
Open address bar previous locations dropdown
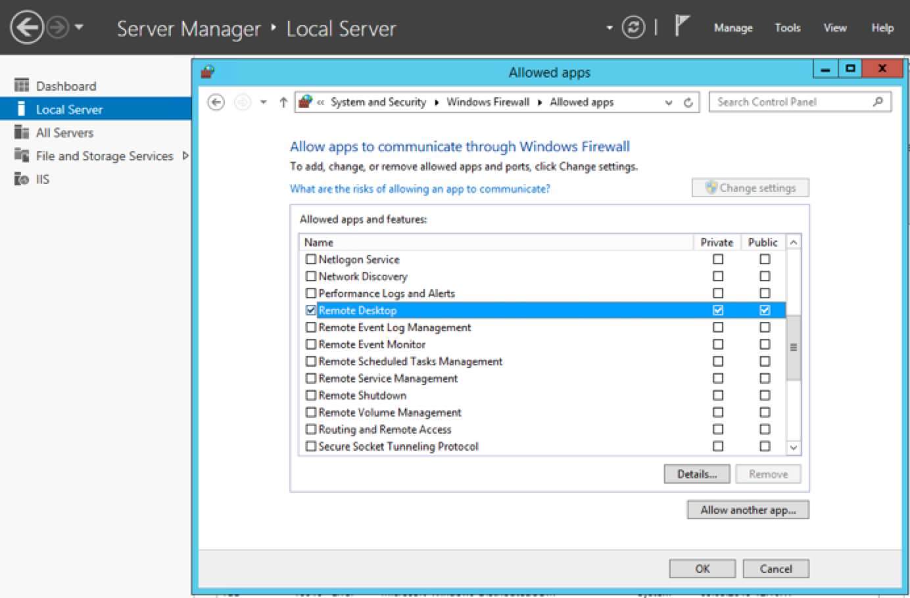(x=669, y=103)
